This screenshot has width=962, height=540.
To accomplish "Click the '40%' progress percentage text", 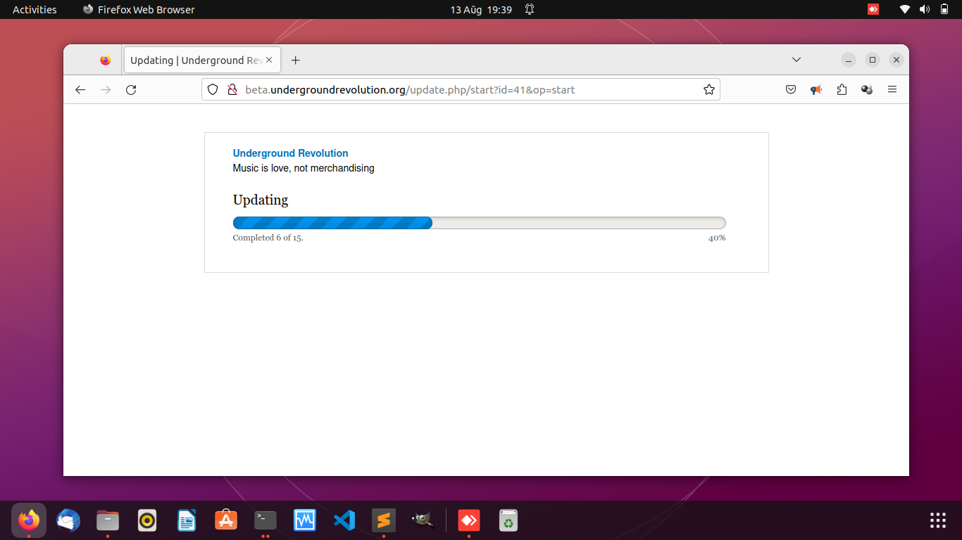I will pos(717,238).
